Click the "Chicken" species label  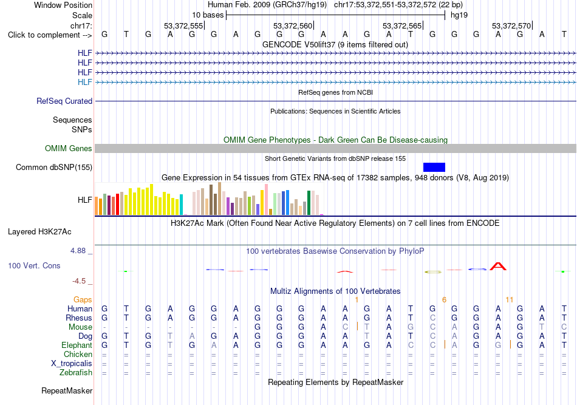click(x=78, y=354)
